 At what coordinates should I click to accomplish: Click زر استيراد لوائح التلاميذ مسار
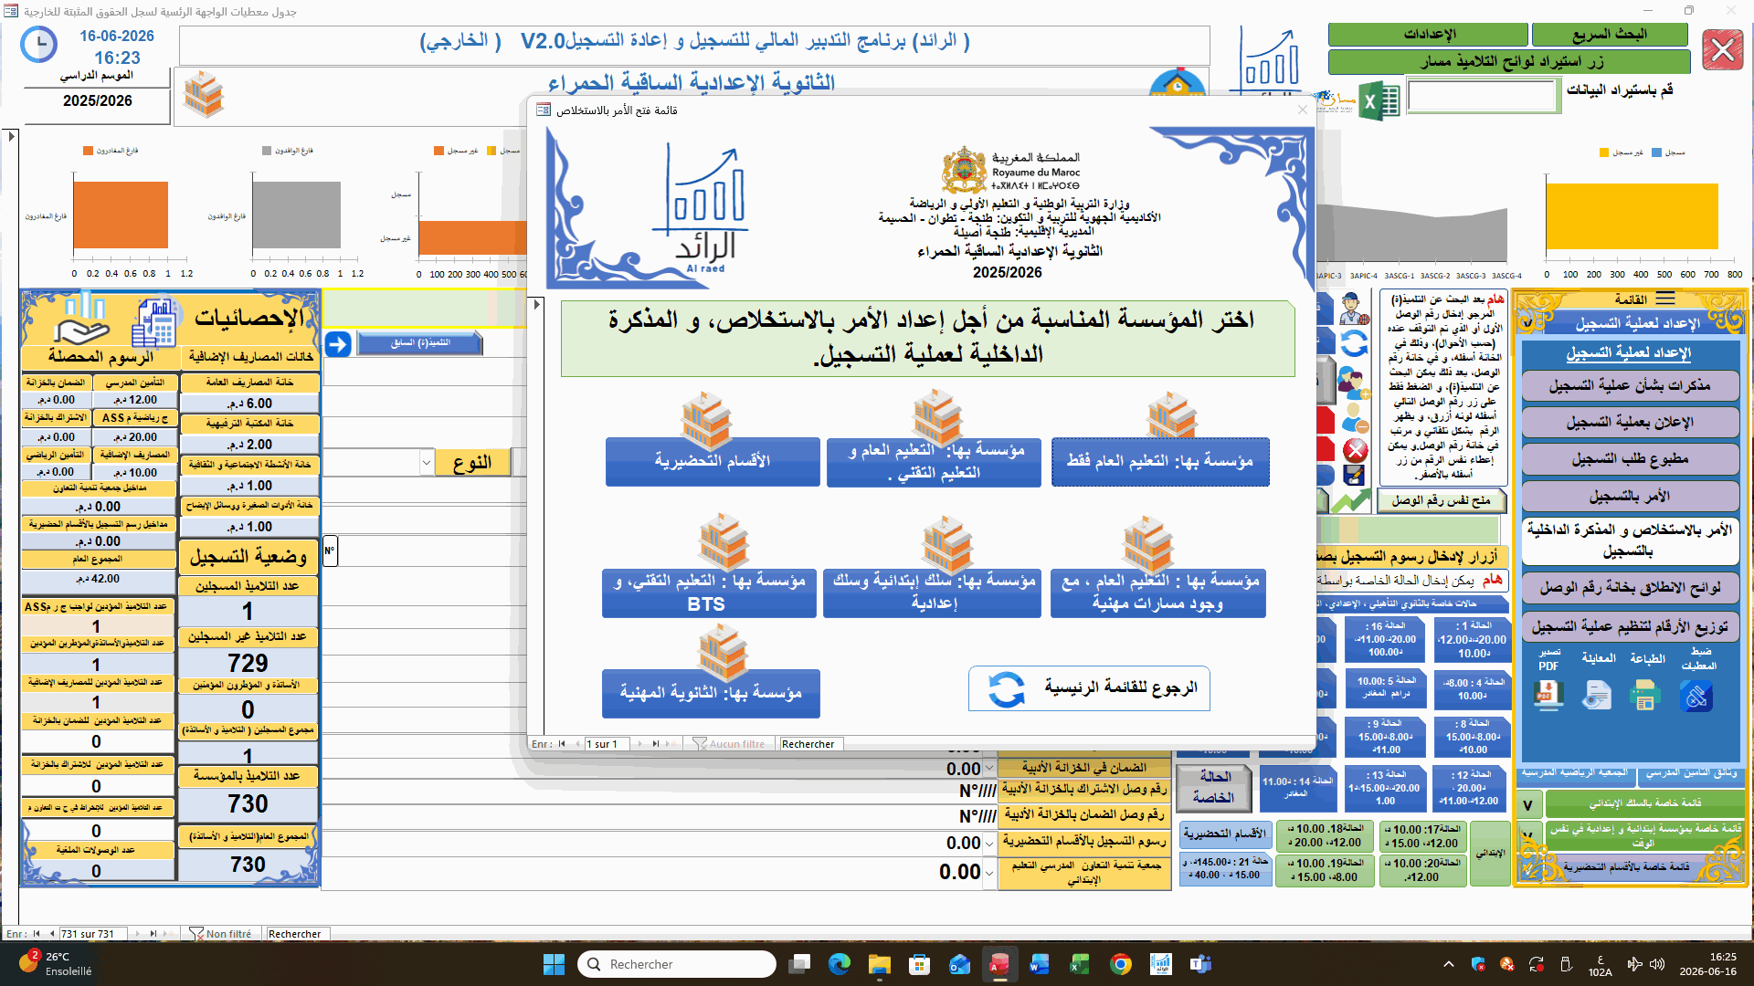(1509, 61)
